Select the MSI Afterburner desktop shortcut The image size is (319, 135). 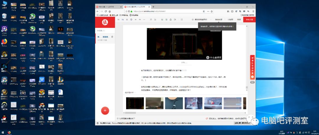(32, 18)
